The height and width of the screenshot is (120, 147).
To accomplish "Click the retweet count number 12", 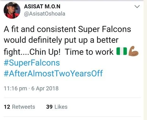I will (x=7, y=107).
